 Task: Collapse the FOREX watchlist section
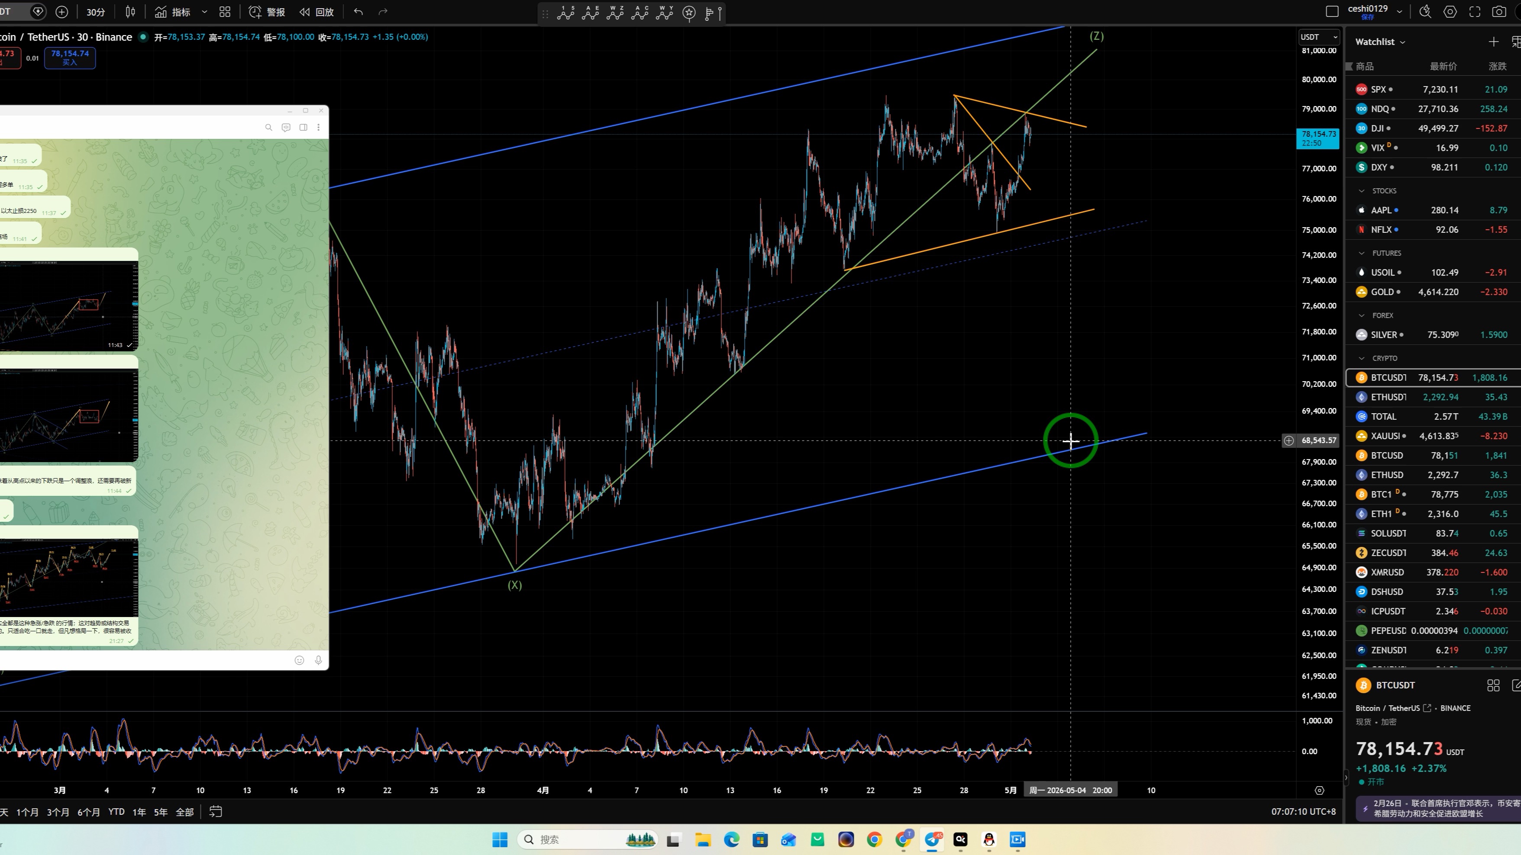(1362, 315)
